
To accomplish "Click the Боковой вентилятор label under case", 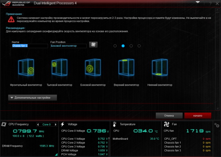I will (x=93, y=85).
